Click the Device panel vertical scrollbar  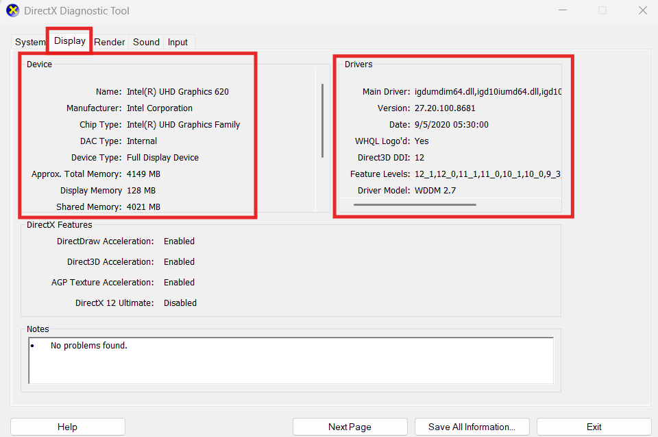coord(322,121)
